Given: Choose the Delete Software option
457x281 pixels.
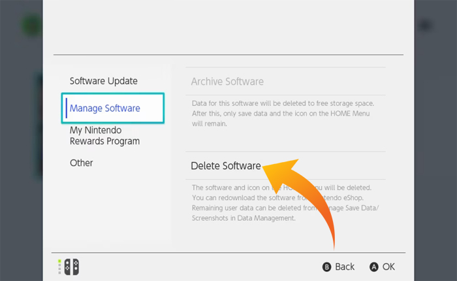Looking at the screenshot, I should pos(226,166).
